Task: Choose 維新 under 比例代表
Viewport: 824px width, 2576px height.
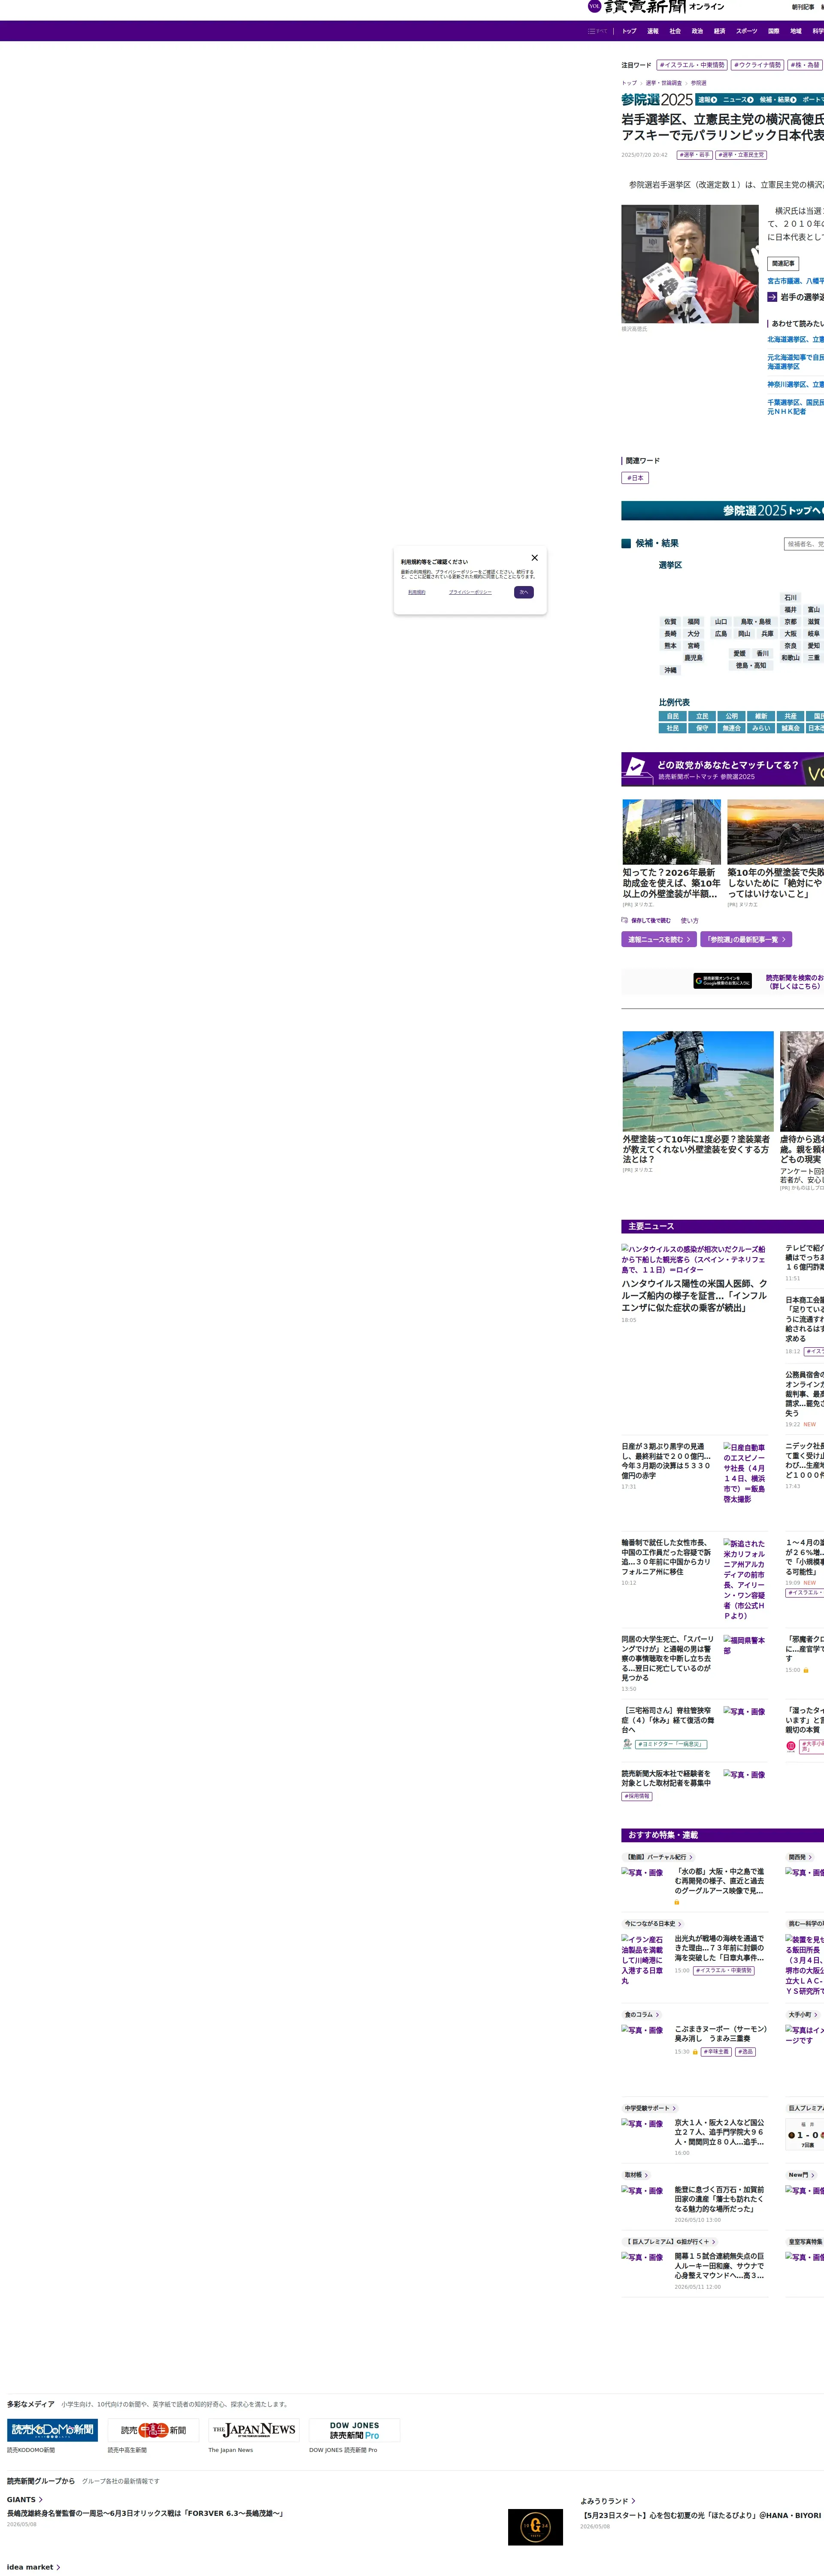Action: [x=761, y=716]
